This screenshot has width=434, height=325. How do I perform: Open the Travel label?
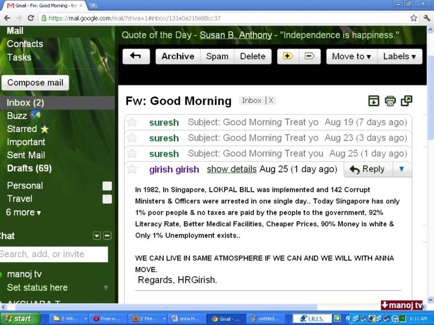click(20, 199)
